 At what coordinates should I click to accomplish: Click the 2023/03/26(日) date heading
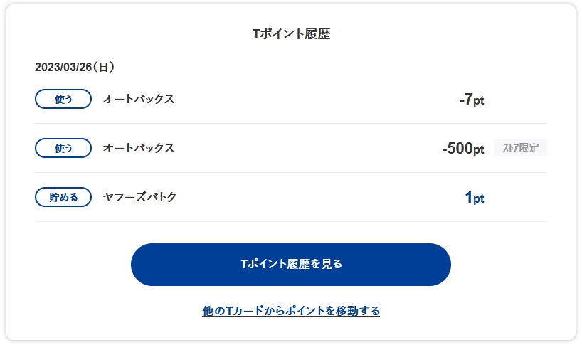click(75, 68)
